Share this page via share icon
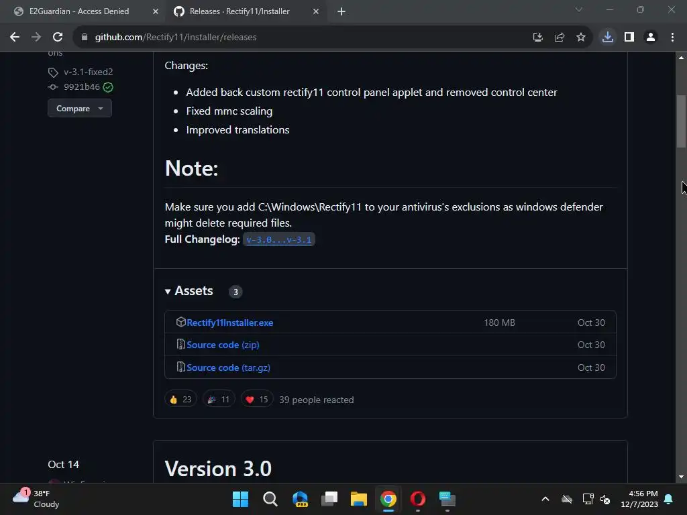 [x=559, y=38]
